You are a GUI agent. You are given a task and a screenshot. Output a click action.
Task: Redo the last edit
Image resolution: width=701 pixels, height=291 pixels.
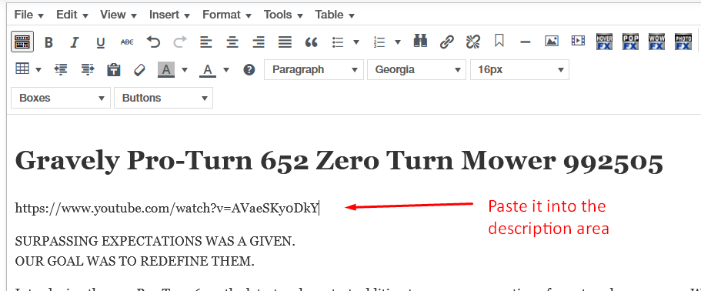click(x=180, y=42)
